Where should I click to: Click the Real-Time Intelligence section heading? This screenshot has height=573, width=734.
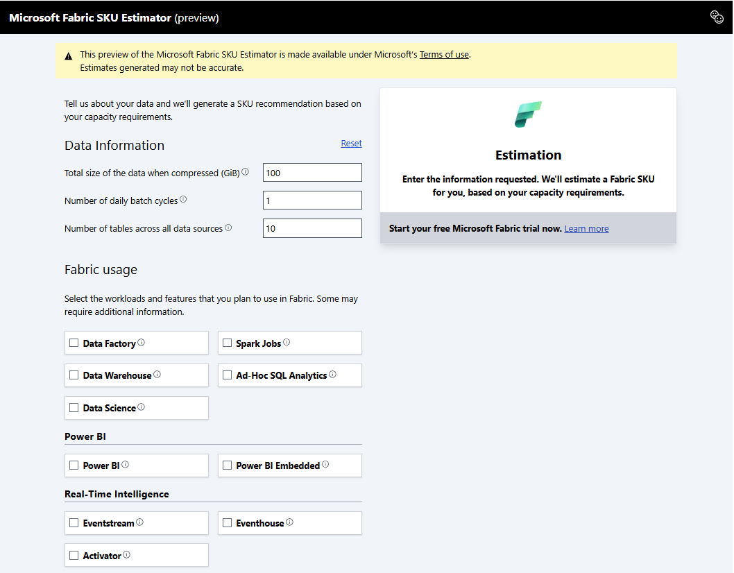tap(117, 494)
